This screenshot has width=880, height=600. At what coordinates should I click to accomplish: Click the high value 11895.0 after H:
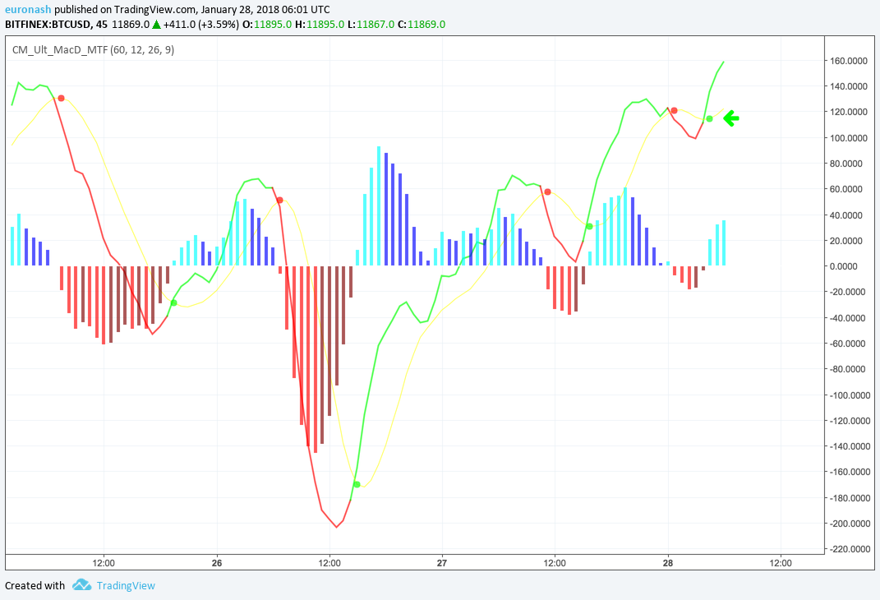[325, 24]
